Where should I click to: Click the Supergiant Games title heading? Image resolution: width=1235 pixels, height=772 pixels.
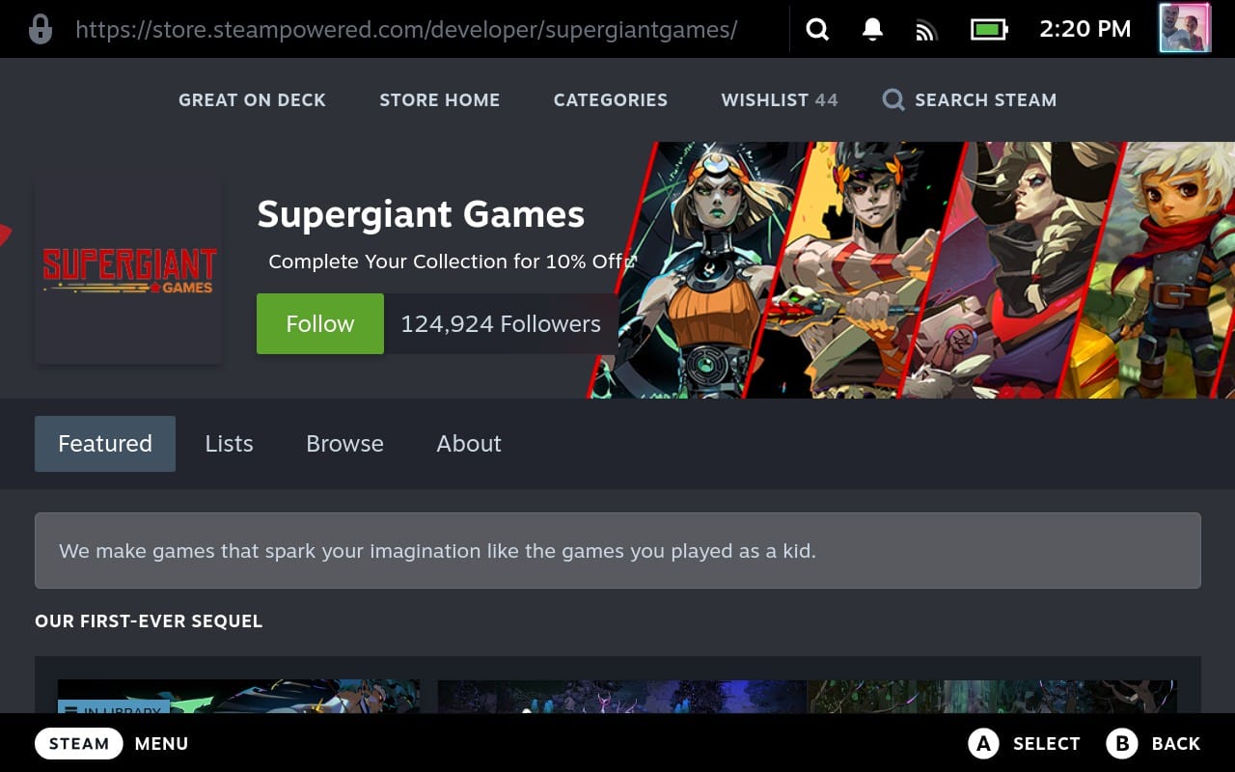coord(421,214)
